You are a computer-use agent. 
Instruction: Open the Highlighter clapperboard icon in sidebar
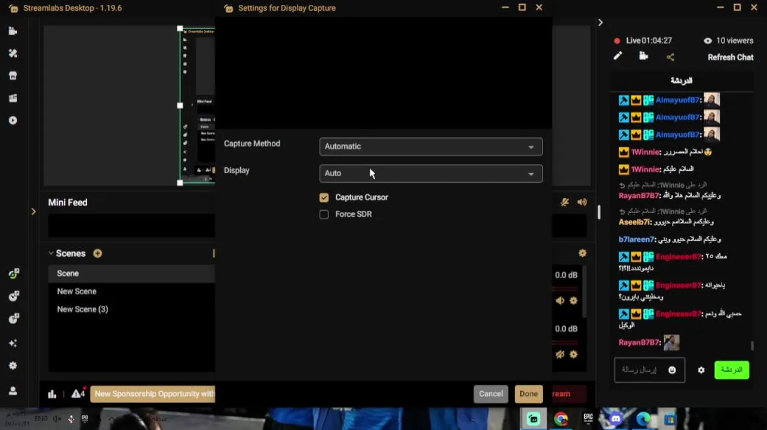(13, 98)
